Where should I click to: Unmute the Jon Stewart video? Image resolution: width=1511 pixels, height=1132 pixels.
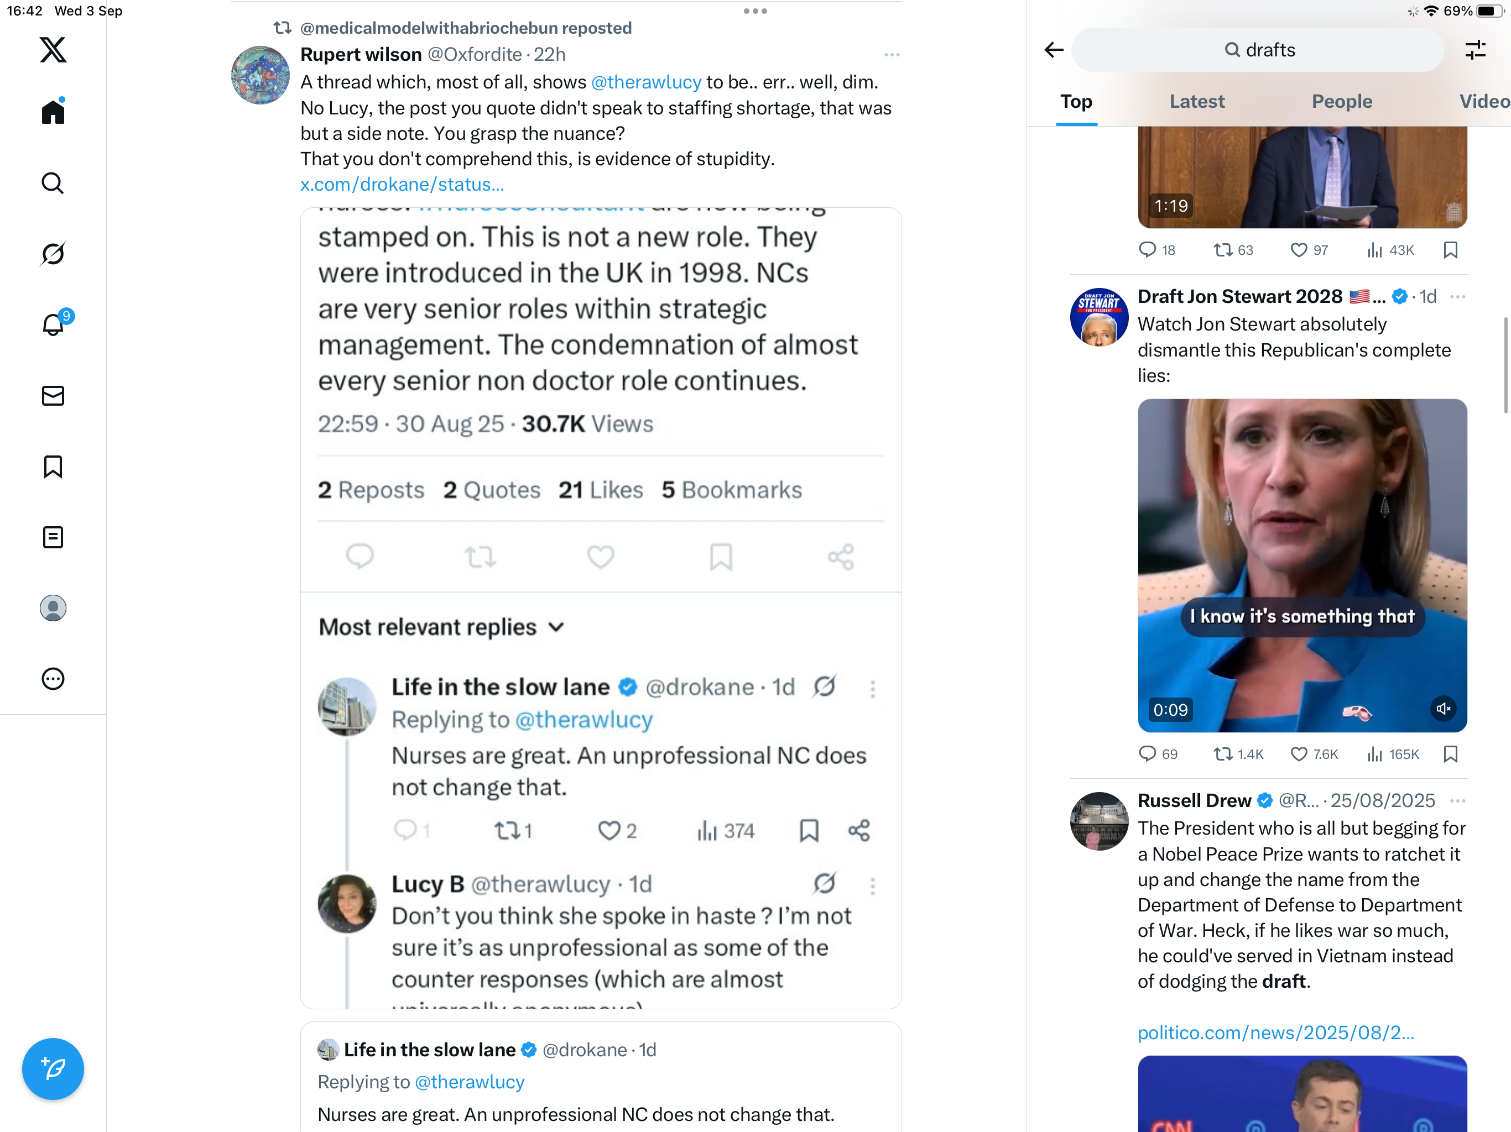pyautogui.click(x=1444, y=709)
